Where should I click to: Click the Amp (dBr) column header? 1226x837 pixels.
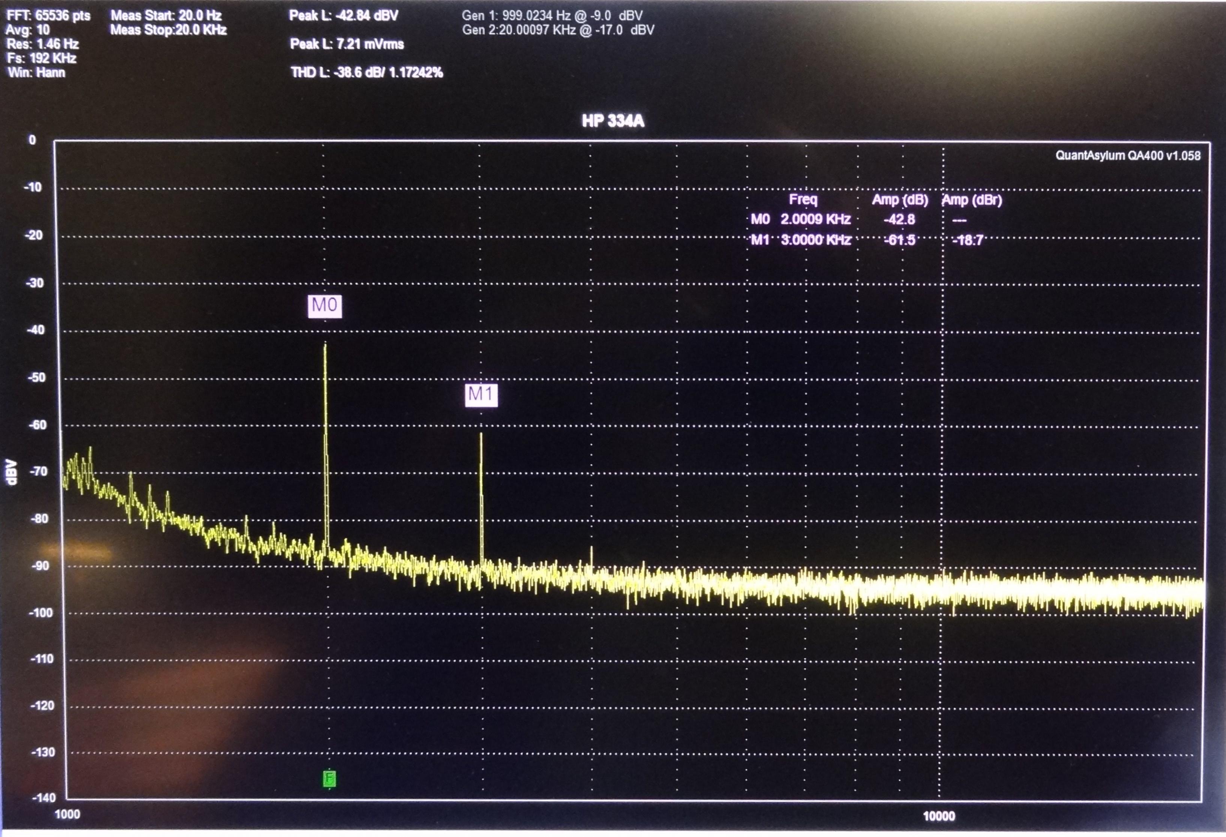click(972, 200)
